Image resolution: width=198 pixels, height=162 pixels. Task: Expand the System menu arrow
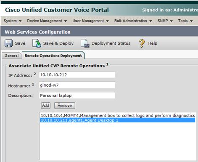[20, 21]
